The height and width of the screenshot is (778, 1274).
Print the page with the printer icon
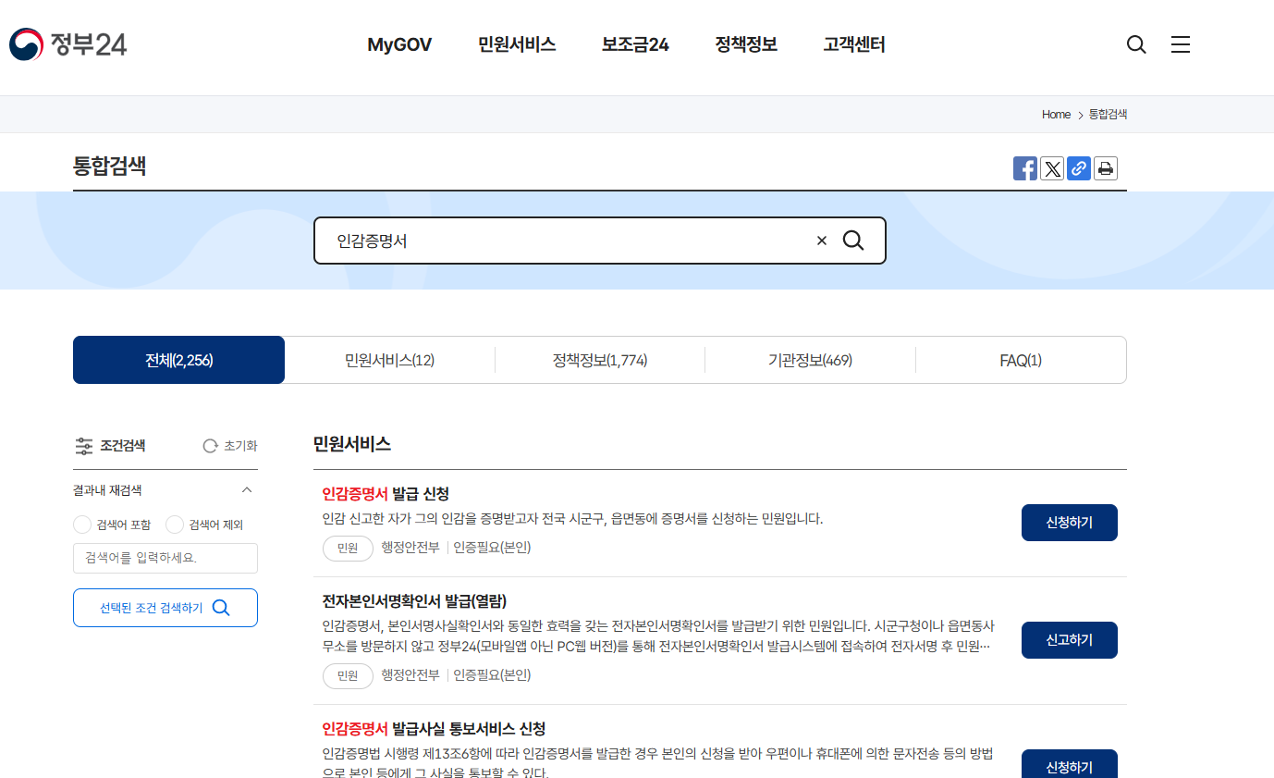pos(1106,168)
